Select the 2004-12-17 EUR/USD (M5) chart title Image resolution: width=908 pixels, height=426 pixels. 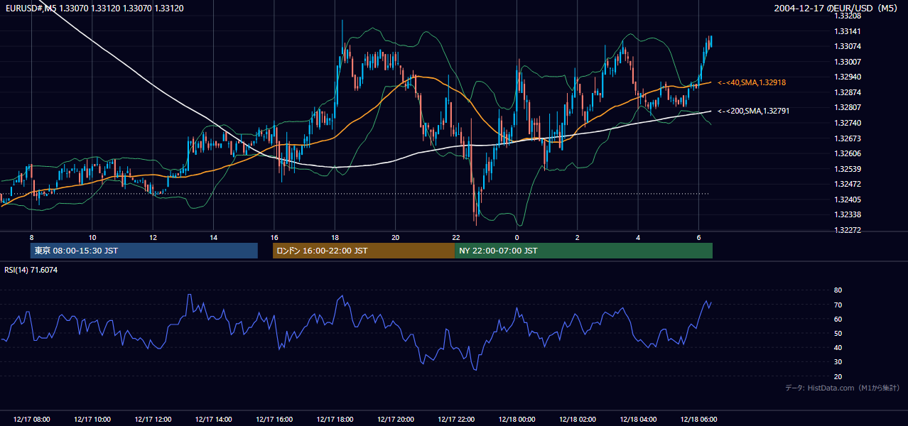point(837,9)
